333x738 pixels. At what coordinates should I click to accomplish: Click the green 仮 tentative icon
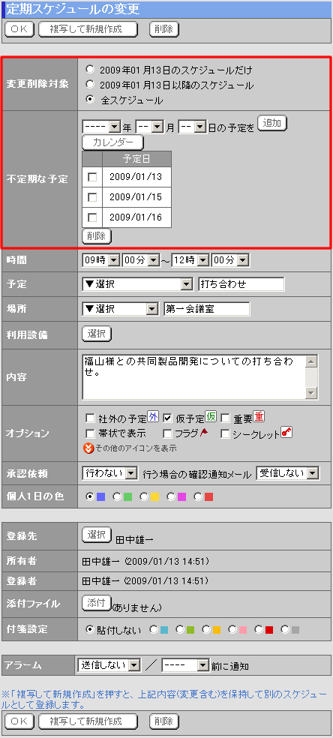pyautogui.click(x=211, y=416)
